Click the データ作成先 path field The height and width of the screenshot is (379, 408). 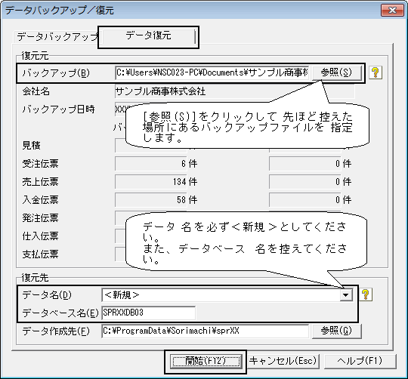click(206, 331)
